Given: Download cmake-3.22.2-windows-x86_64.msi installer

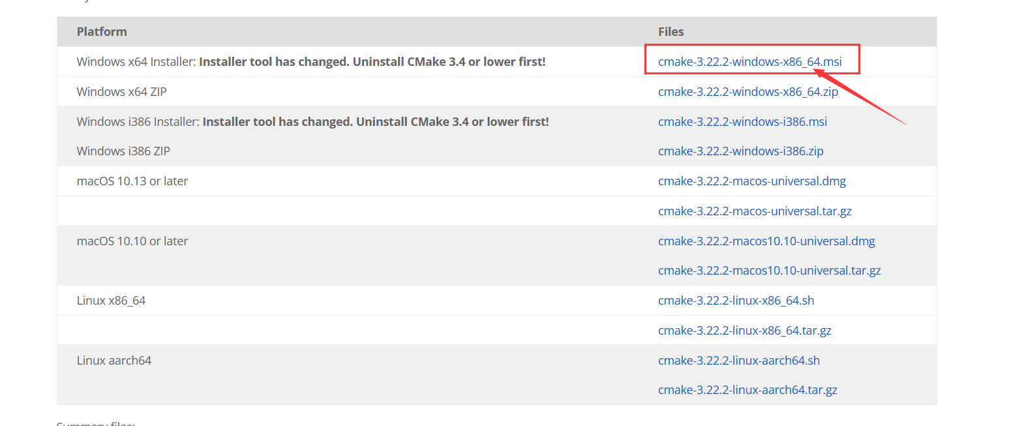Looking at the screenshot, I should (749, 62).
